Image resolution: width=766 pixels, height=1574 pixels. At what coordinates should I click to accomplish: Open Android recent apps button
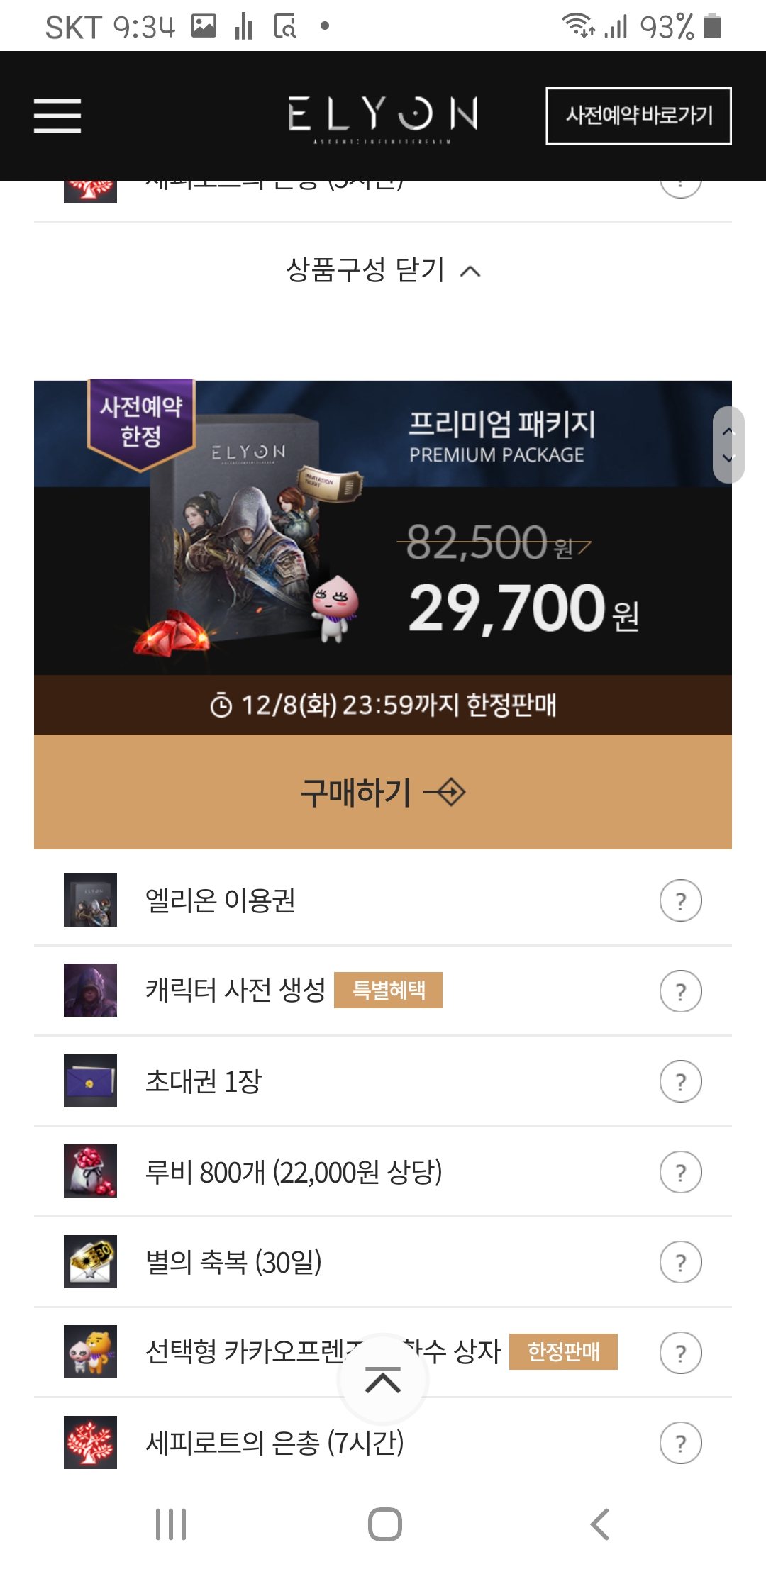click(x=171, y=1524)
